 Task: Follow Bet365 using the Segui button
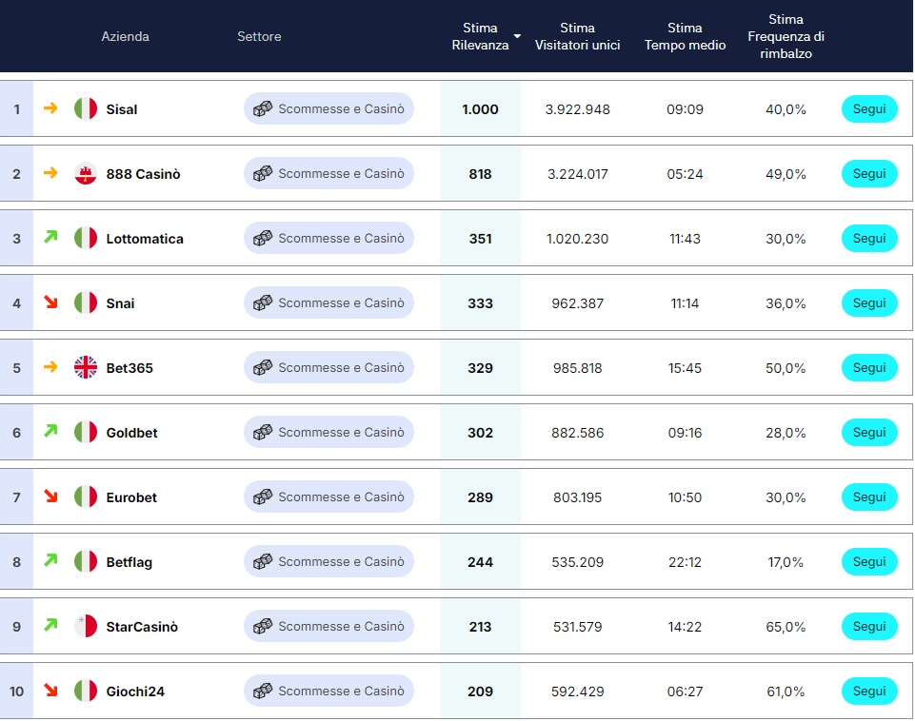pyautogui.click(x=869, y=368)
